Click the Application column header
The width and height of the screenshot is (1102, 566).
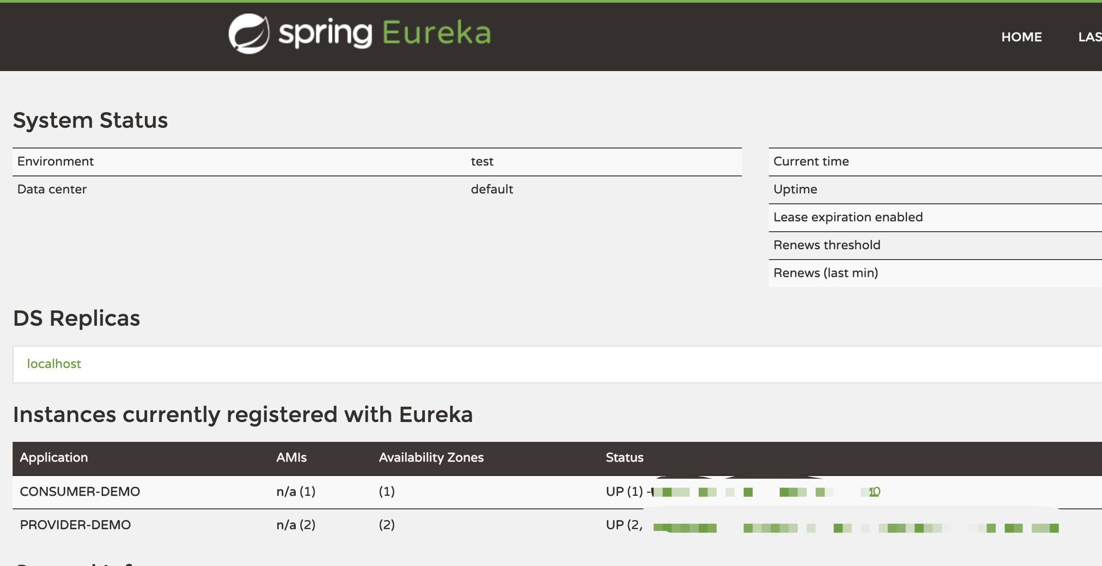pyautogui.click(x=54, y=458)
